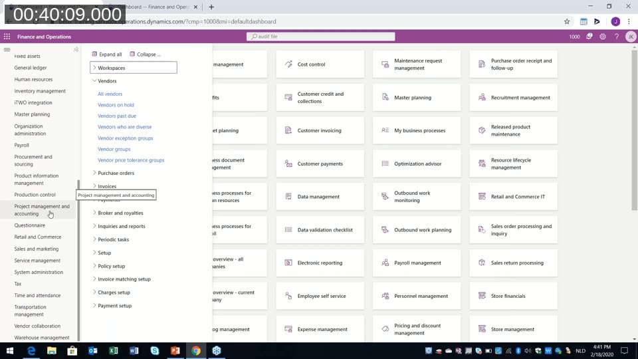The width and height of the screenshot is (638, 359).
Task: Expand the Setup node
Action: [x=102, y=253]
